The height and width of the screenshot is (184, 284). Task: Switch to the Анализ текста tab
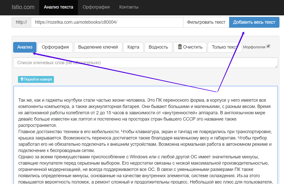[58, 7]
